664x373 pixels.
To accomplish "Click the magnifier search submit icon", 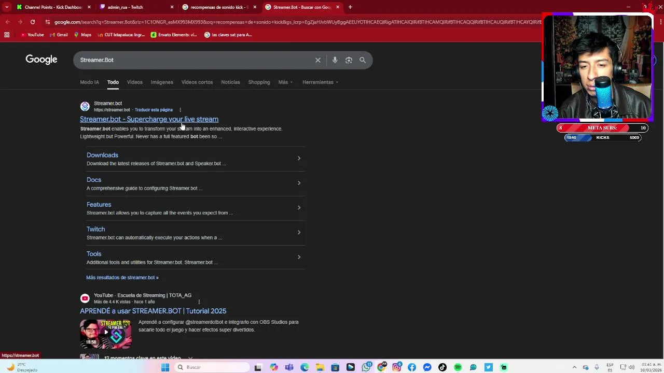I will click(363, 60).
